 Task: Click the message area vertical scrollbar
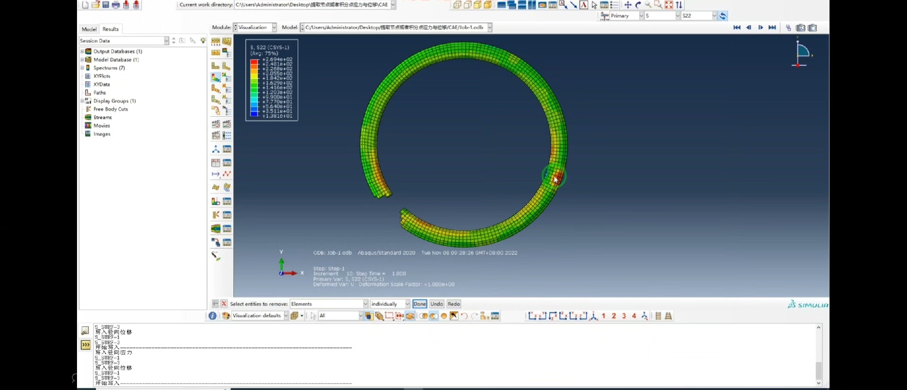click(x=819, y=355)
